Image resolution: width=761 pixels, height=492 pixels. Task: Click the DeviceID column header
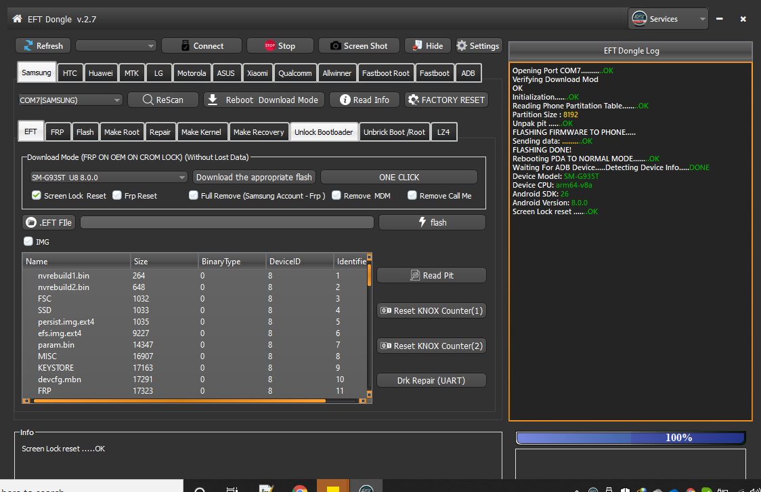coord(299,262)
